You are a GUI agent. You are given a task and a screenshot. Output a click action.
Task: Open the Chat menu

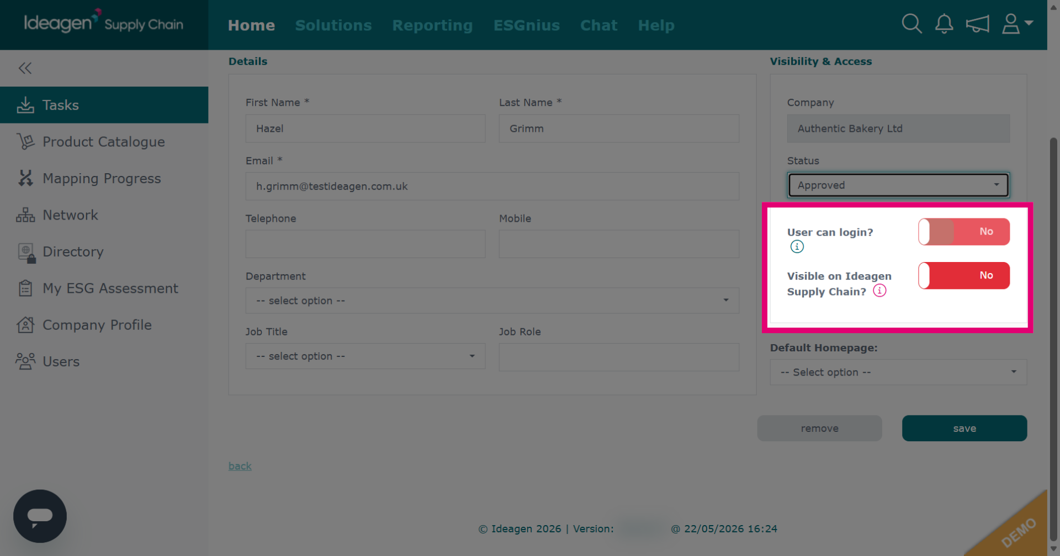(598, 25)
